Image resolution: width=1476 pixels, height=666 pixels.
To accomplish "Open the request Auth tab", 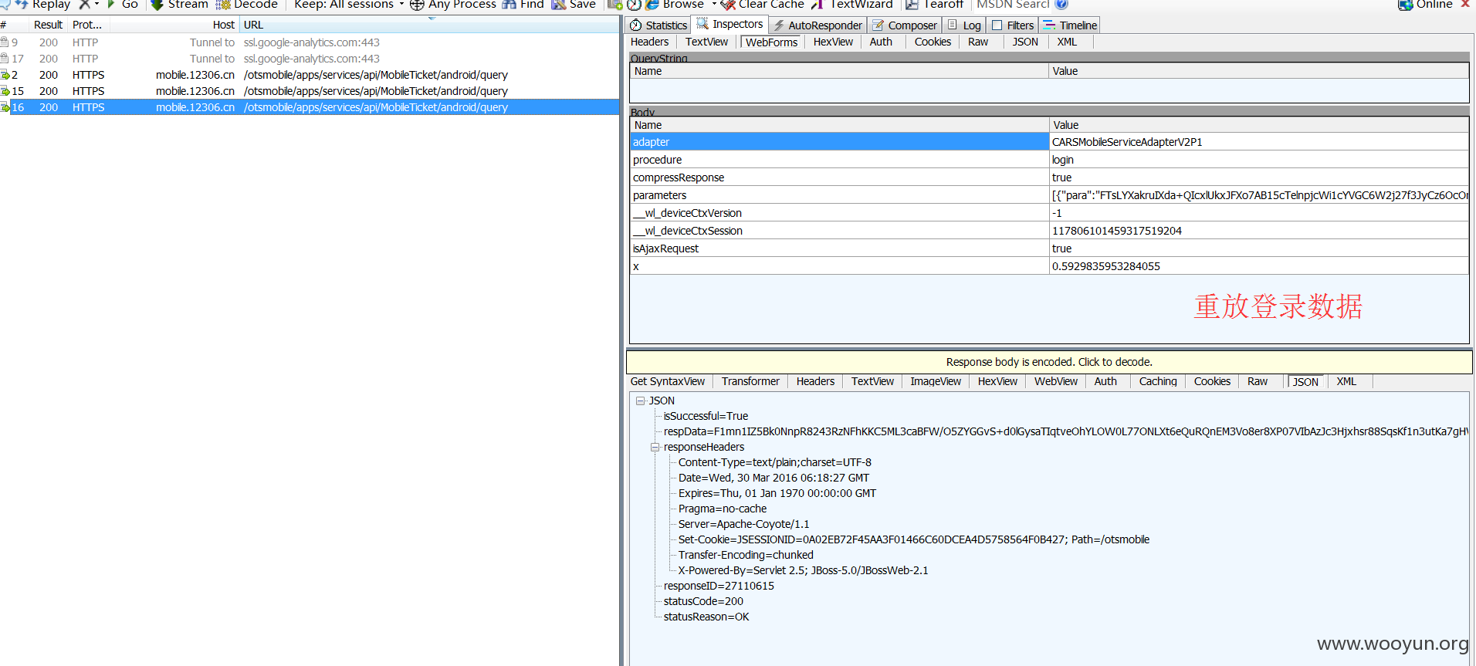I will [x=881, y=42].
